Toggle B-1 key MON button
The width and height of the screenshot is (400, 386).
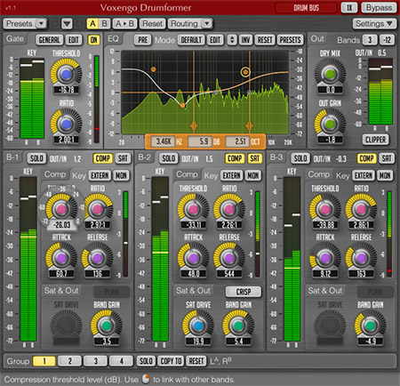(121, 175)
